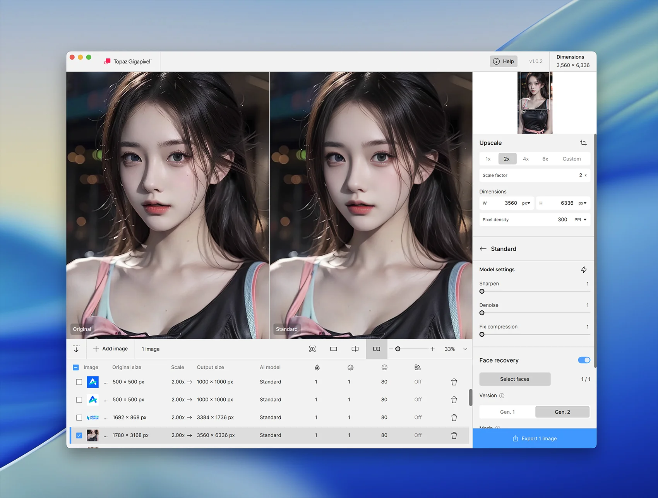Screen dimensions: 658x498
Task: Click Export 1 image button
Action: point(535,438)
